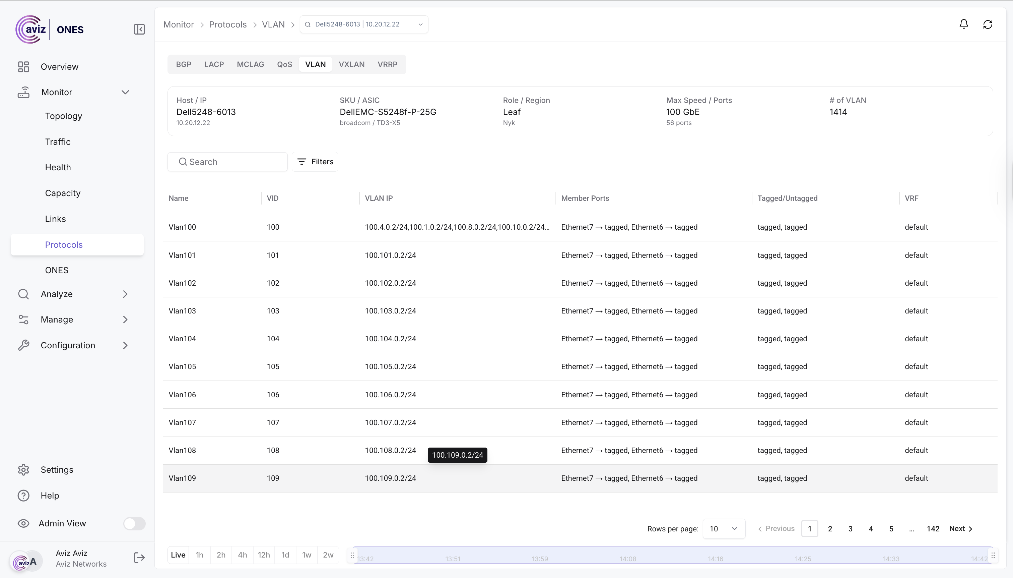Go to the Next page
This screenshot has width=1013, height=578.
click(x=960, y=529)
